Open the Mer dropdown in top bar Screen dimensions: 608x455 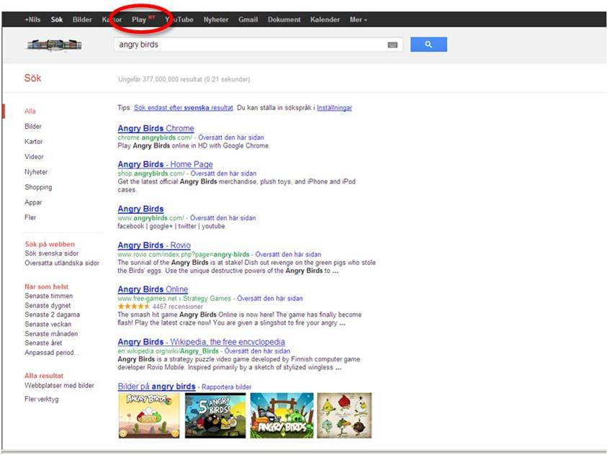coord(358,19)
